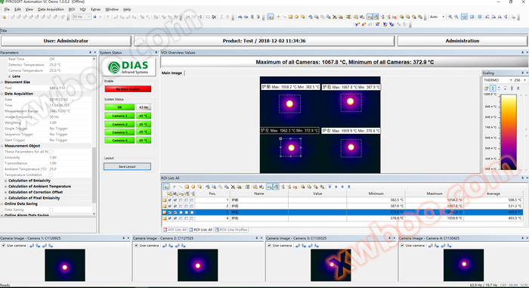Click the blue stop acquisition button in toolbar

[x=94, y=17]
